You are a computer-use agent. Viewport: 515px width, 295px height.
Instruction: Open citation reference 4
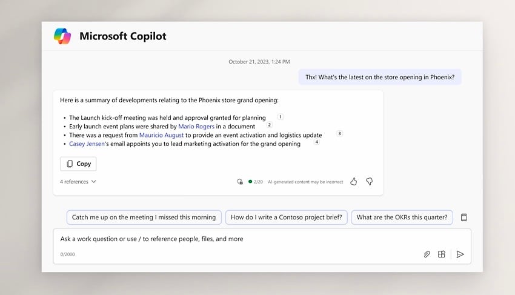[316, 142]
